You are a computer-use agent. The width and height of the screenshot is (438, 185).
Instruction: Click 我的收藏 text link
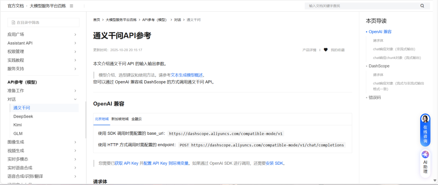click(x=338, y=50)
